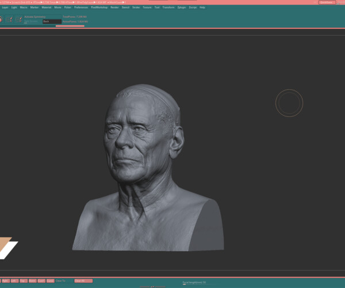Screen dimensions: 345x288
Task: Click the Top view button
Action: [24, 281]
